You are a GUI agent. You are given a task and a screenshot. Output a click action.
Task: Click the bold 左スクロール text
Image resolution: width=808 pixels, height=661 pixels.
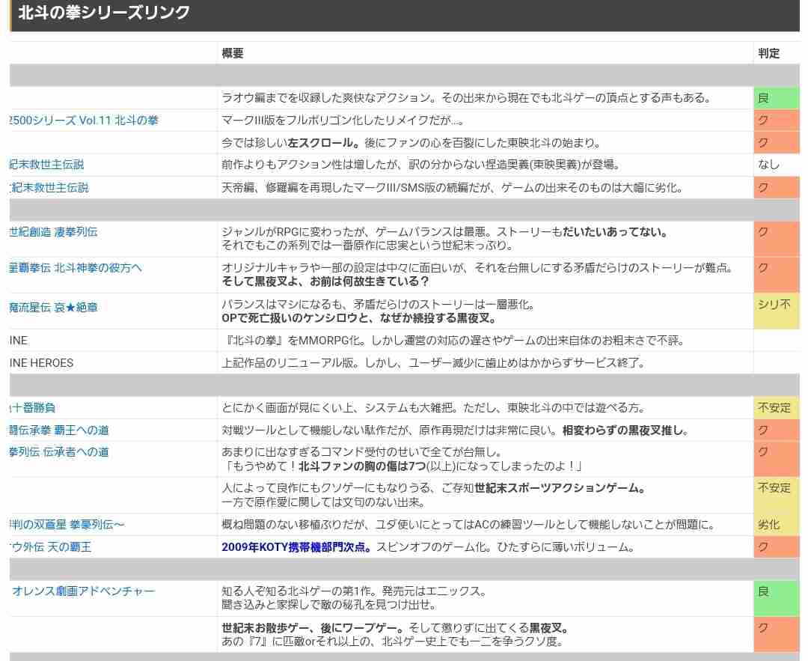[x=324, y=142]
